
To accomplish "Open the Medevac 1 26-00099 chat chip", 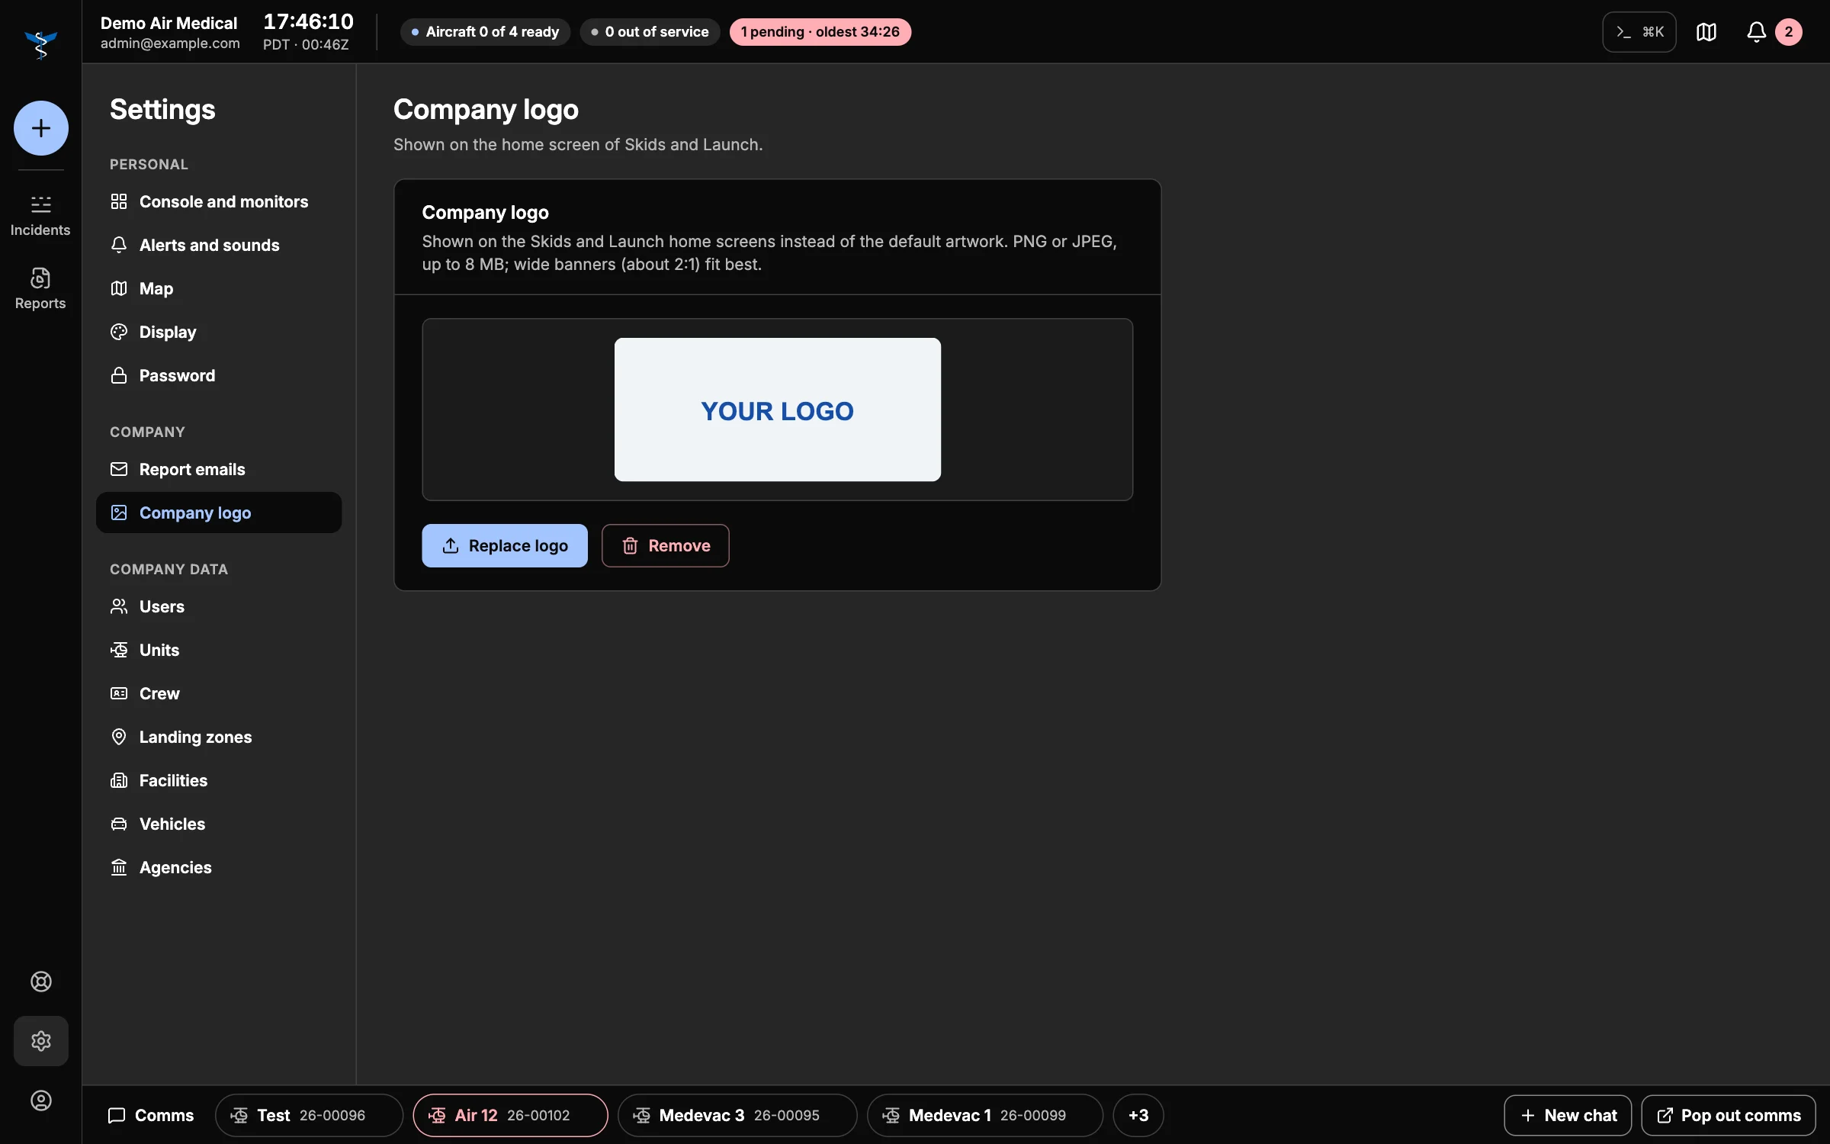I will [985, 1115].
